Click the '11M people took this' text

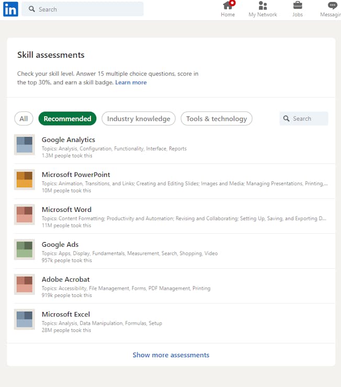pyautogui.click(x=66, y=225)
